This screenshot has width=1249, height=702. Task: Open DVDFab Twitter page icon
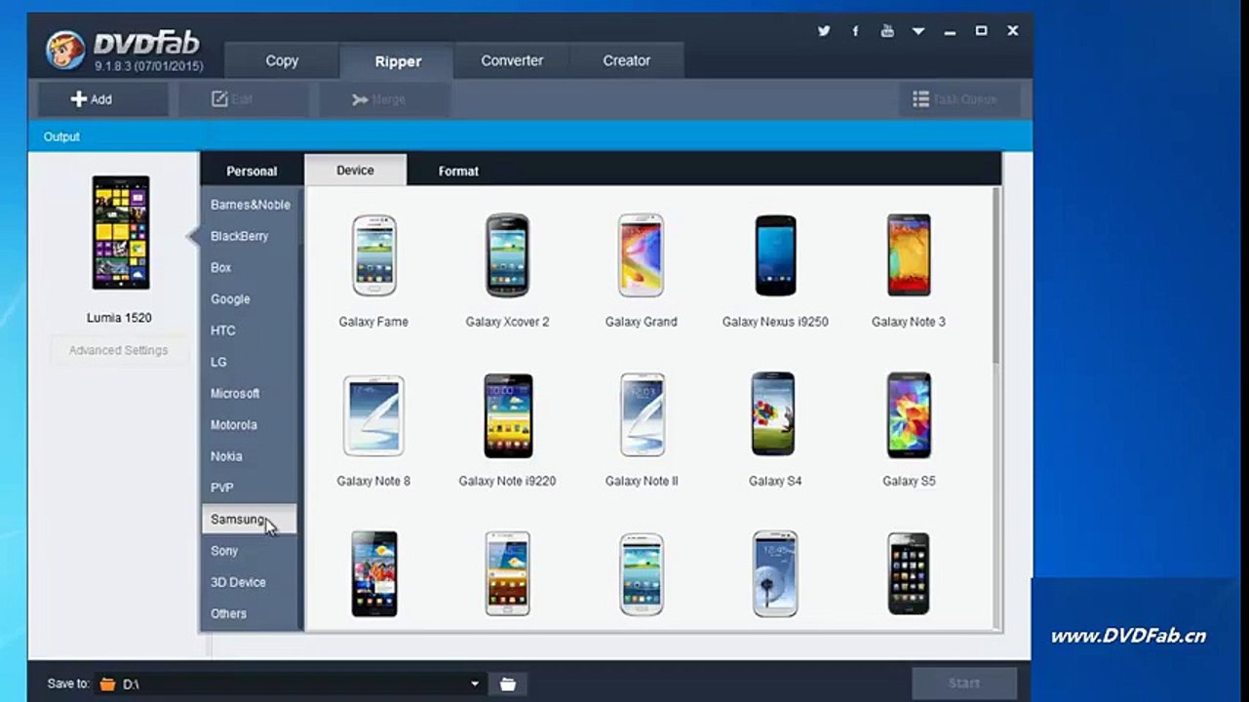[x=824, y=31]
